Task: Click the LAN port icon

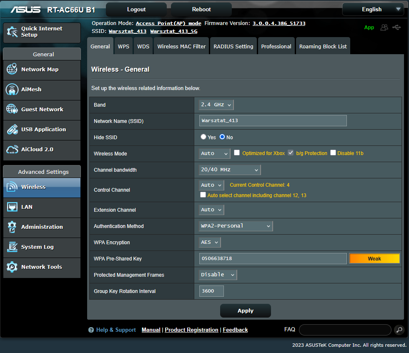Action: point(12,207)
